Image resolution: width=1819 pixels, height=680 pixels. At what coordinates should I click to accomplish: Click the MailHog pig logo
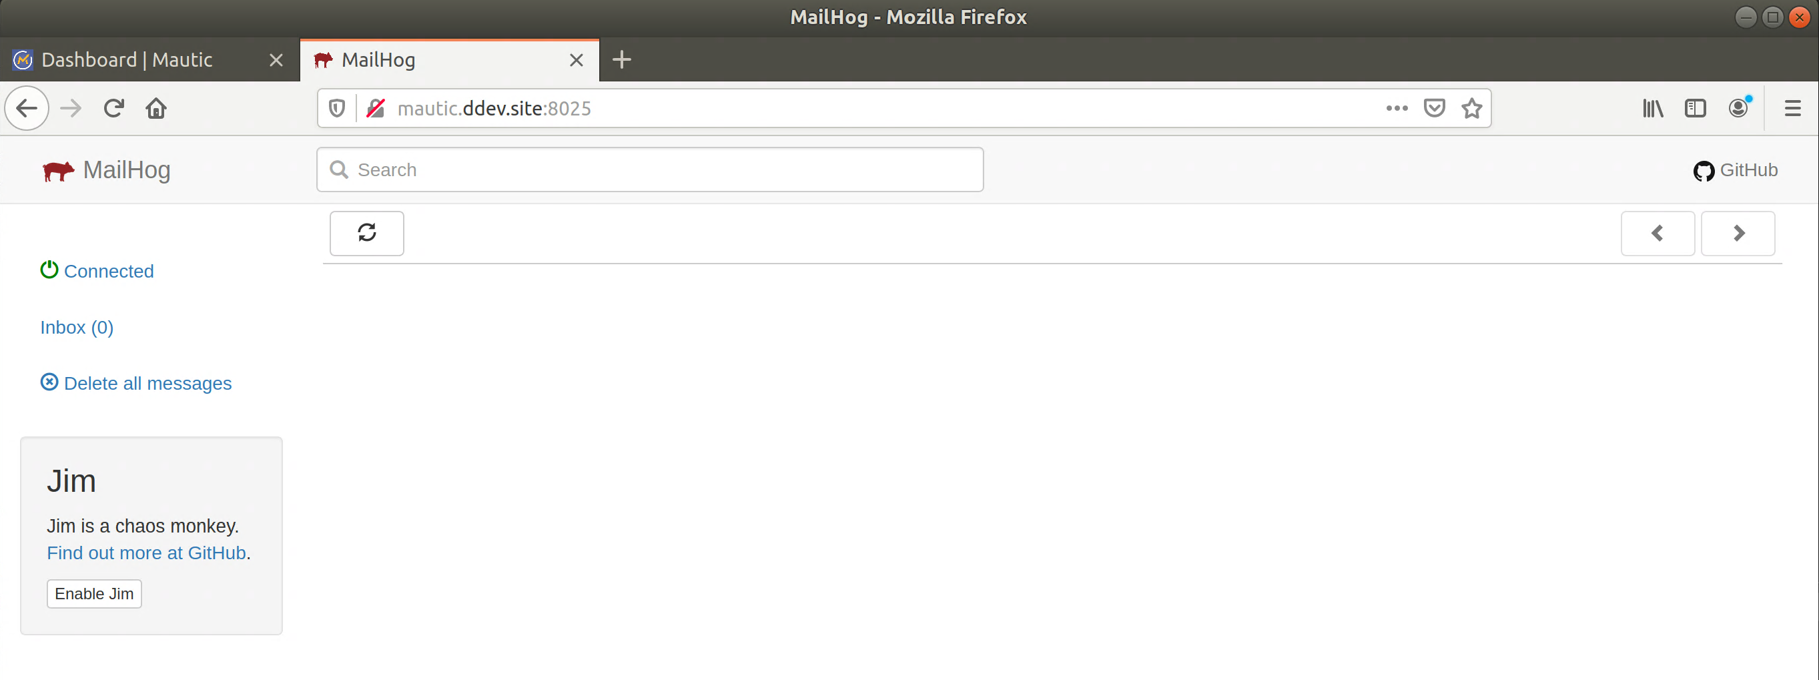tap(59, 169)
